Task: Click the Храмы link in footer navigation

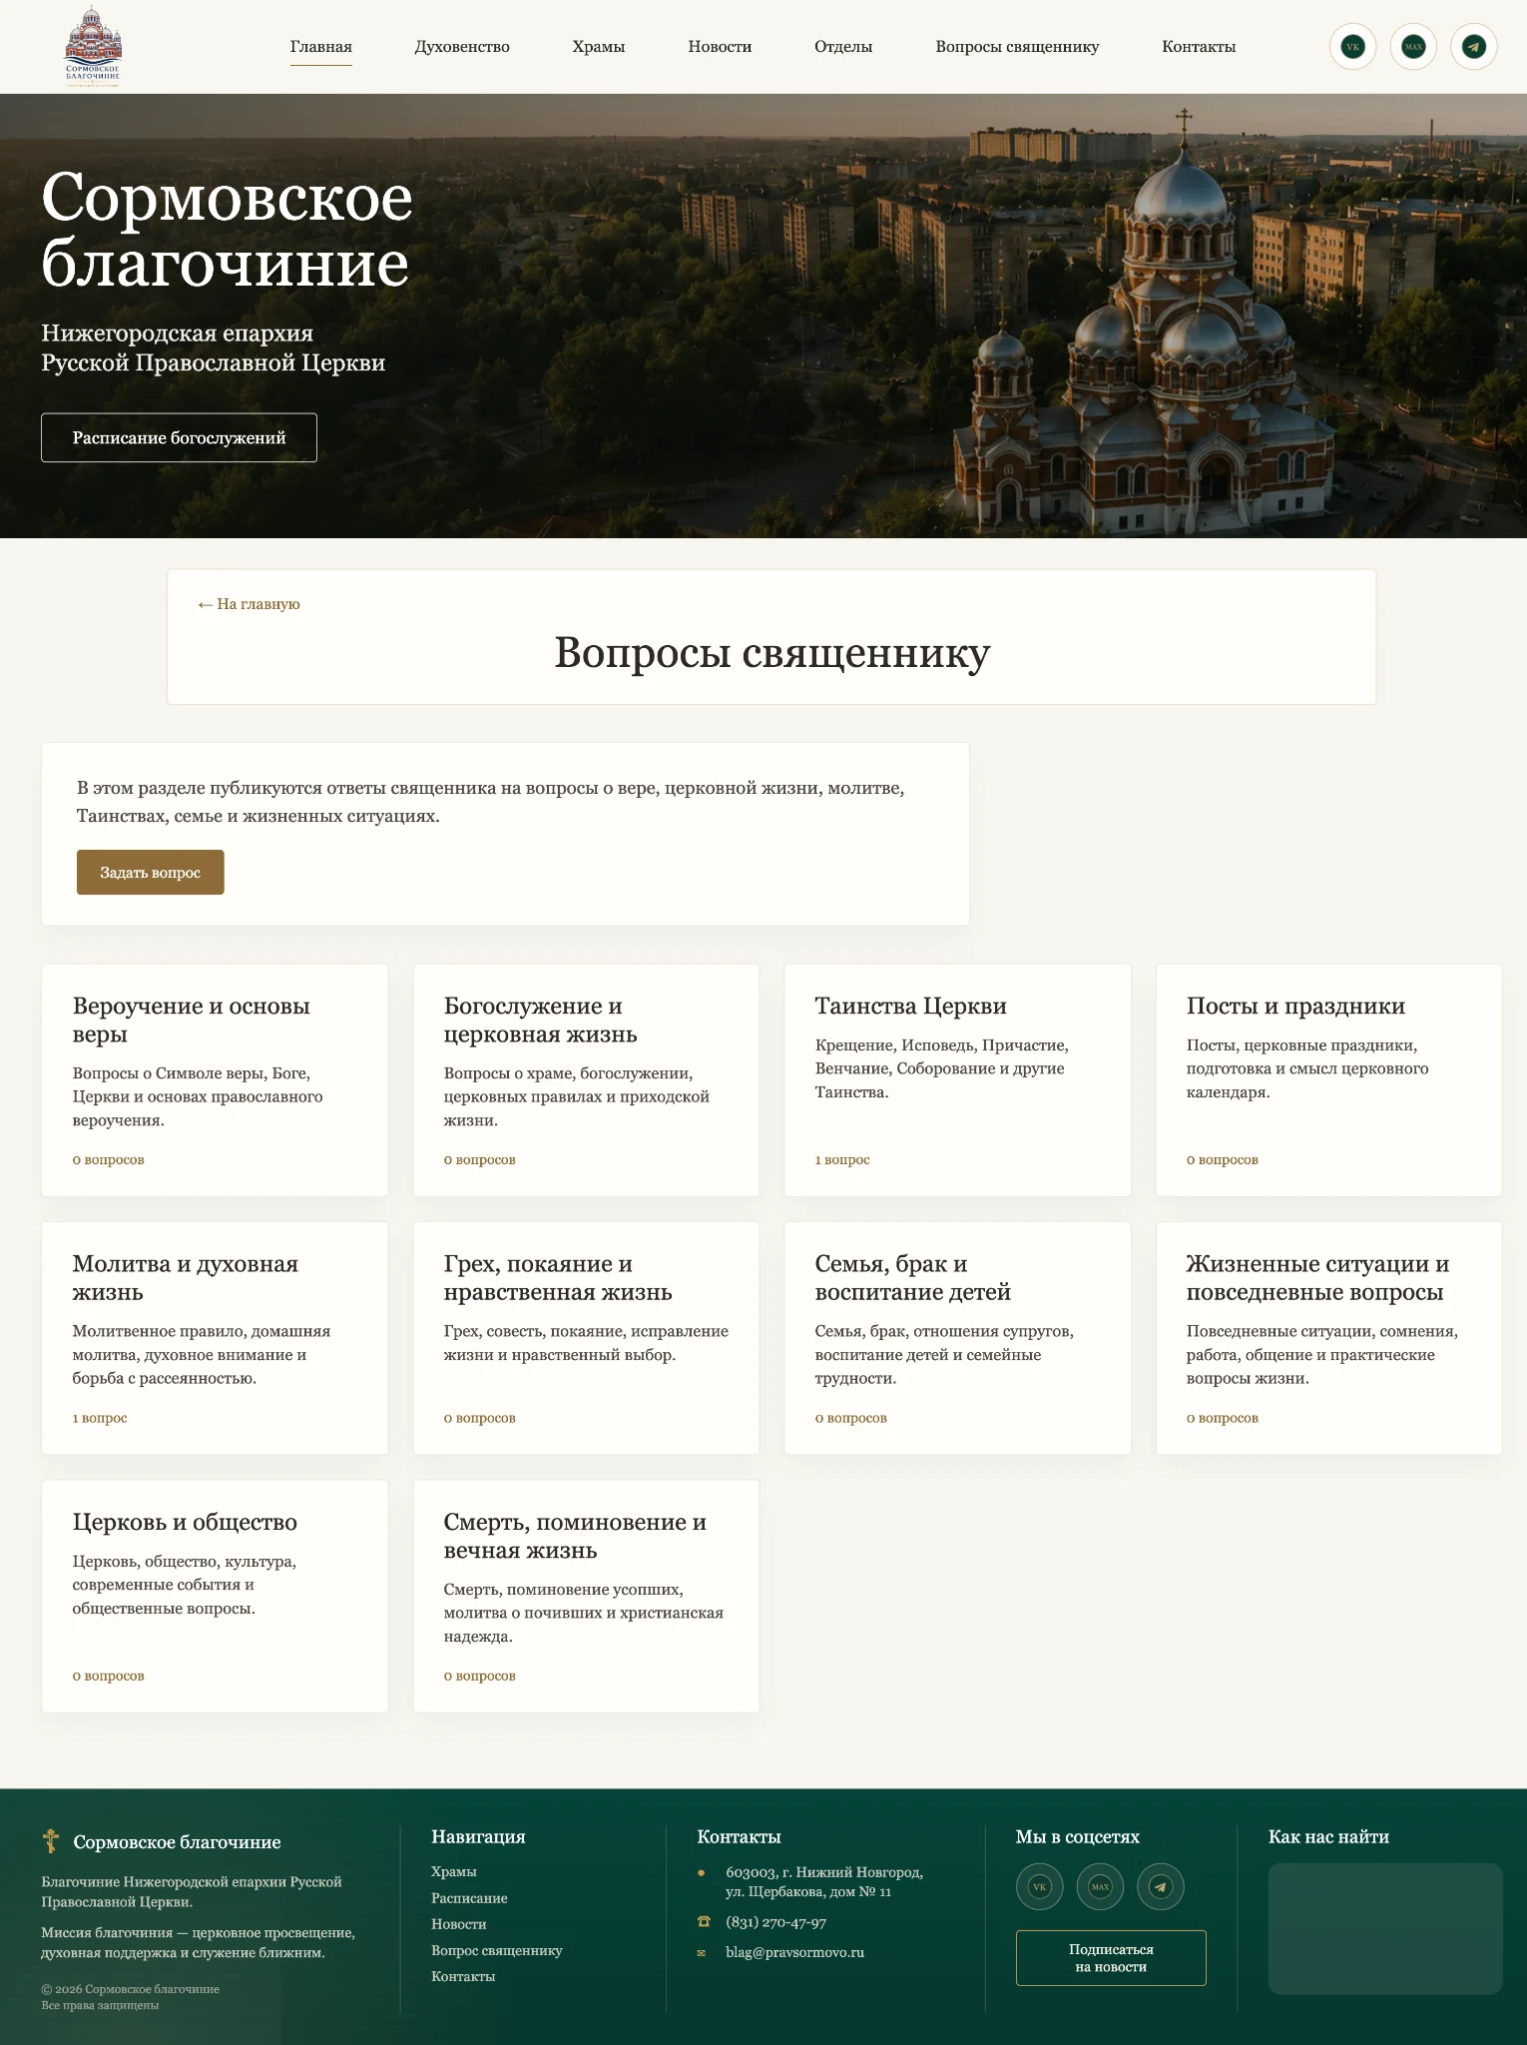Action: point(454,1871)
